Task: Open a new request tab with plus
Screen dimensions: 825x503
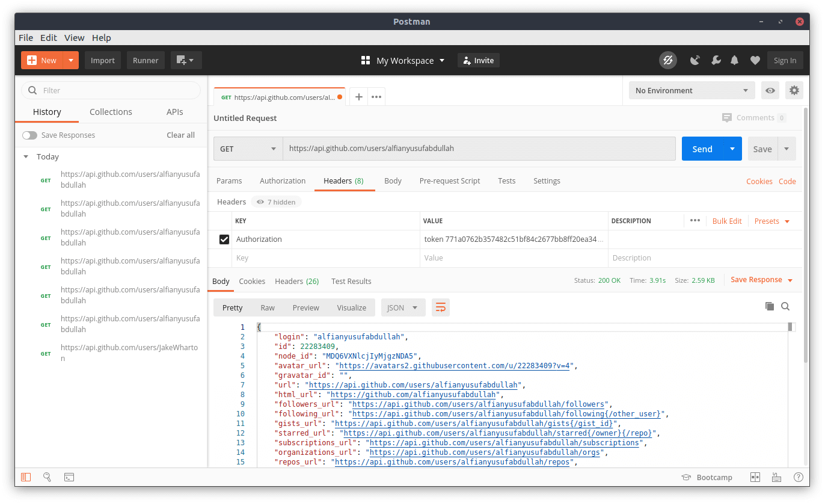Action: pos(359,97)
